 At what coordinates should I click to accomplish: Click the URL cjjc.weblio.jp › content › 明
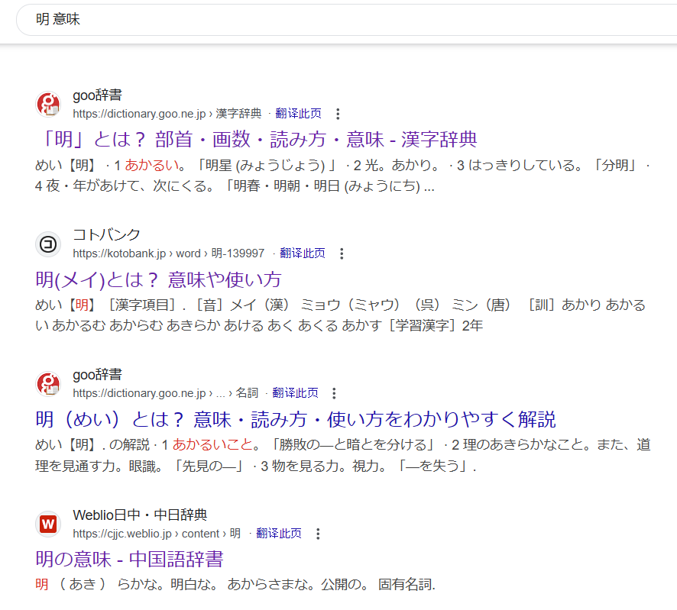click(157, 533)
